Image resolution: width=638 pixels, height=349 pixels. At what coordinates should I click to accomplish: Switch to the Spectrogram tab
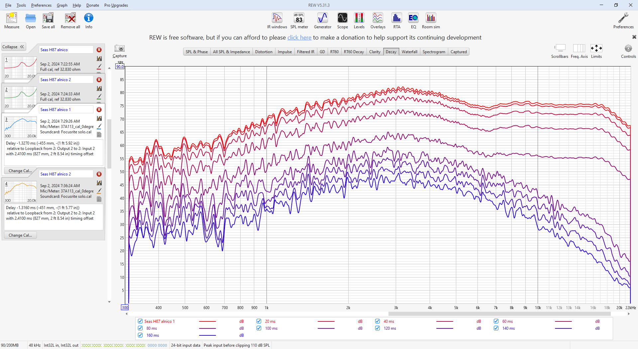[x=434, y=52]
